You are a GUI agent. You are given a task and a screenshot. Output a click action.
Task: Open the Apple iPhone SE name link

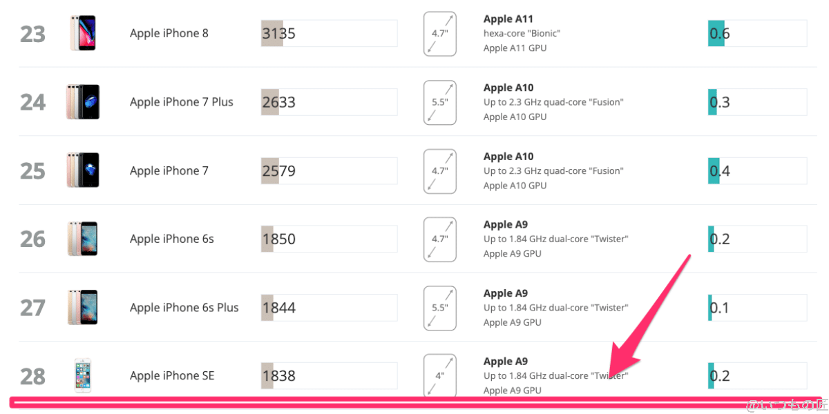tap(172, 375)
